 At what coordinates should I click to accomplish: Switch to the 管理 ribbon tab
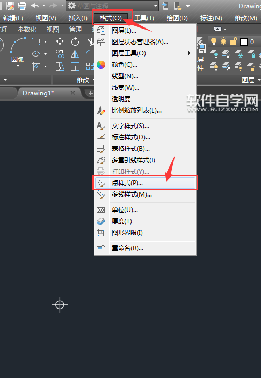pyautogui.click(x=76, y=30)
